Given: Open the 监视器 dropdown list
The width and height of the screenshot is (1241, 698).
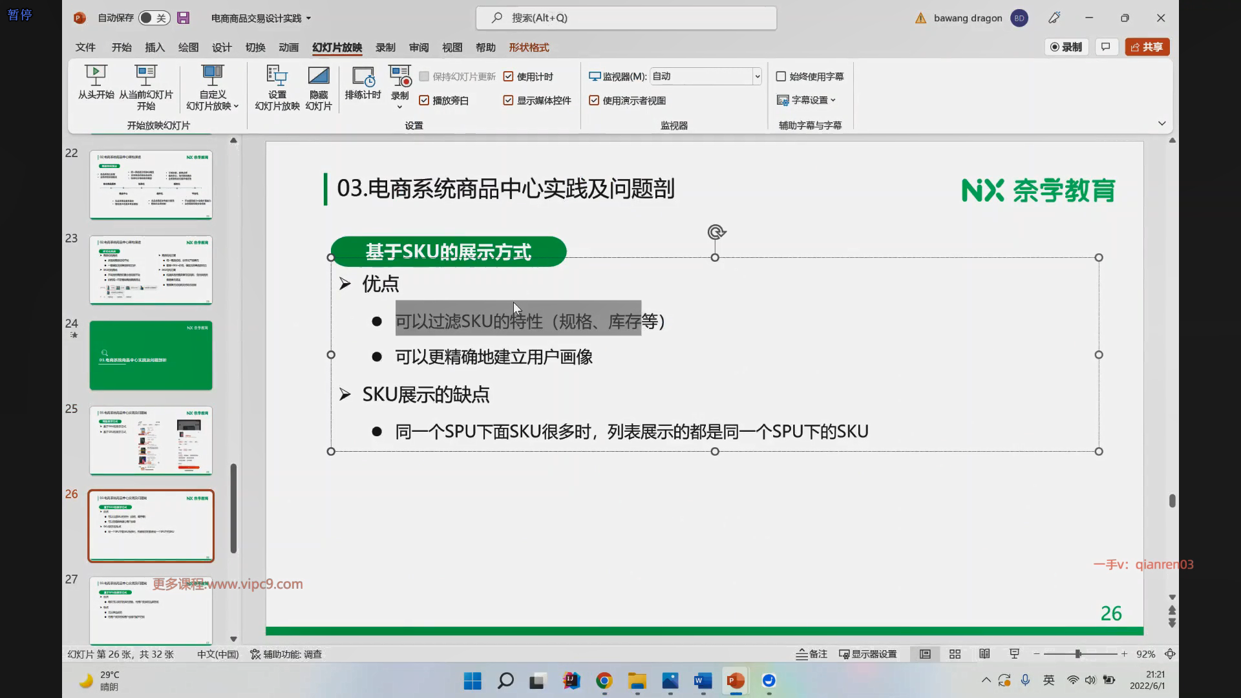Looking at the screenshot, I should (x=757, y=77).
